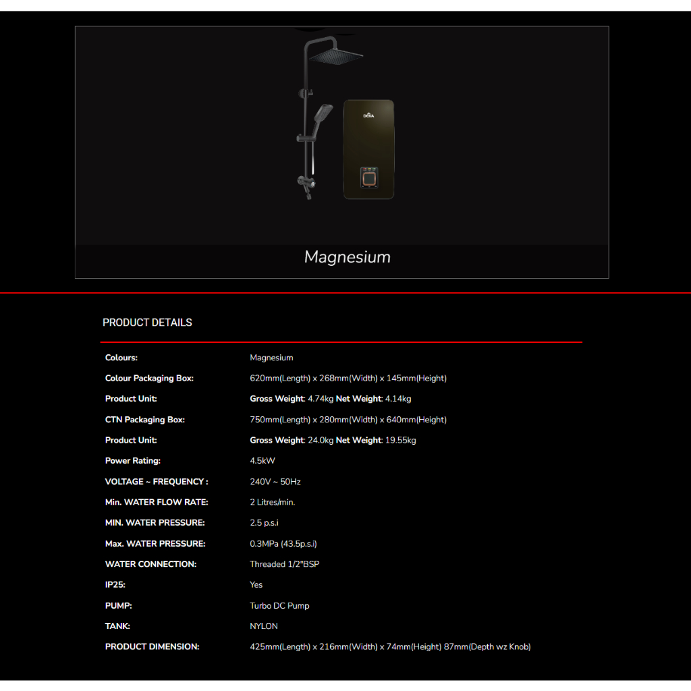Click the CTN Packaging Box label
Screen dimensions: 691x691
pyautogui.click(x=145, y=420)
